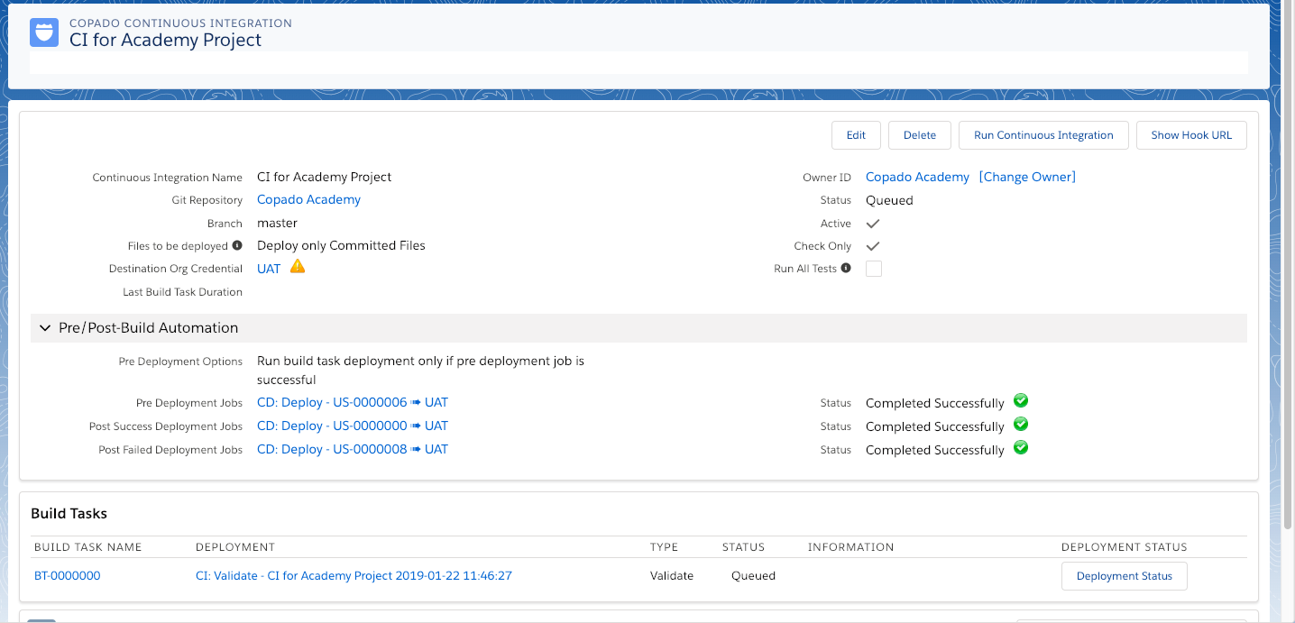Viewport: 1295px width, 623px height.
Task: Click the Delete button
Action: [919, 135]
